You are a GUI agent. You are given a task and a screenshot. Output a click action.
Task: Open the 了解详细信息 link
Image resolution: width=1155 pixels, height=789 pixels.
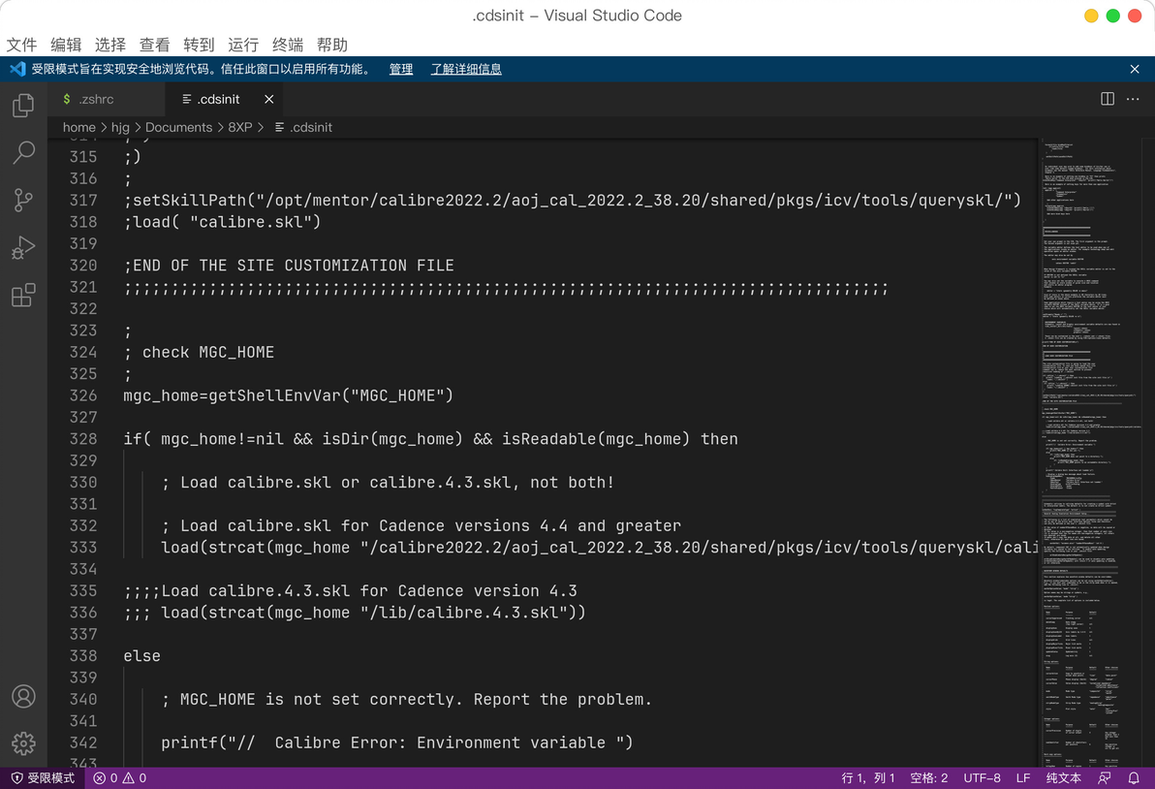point(465,69)
